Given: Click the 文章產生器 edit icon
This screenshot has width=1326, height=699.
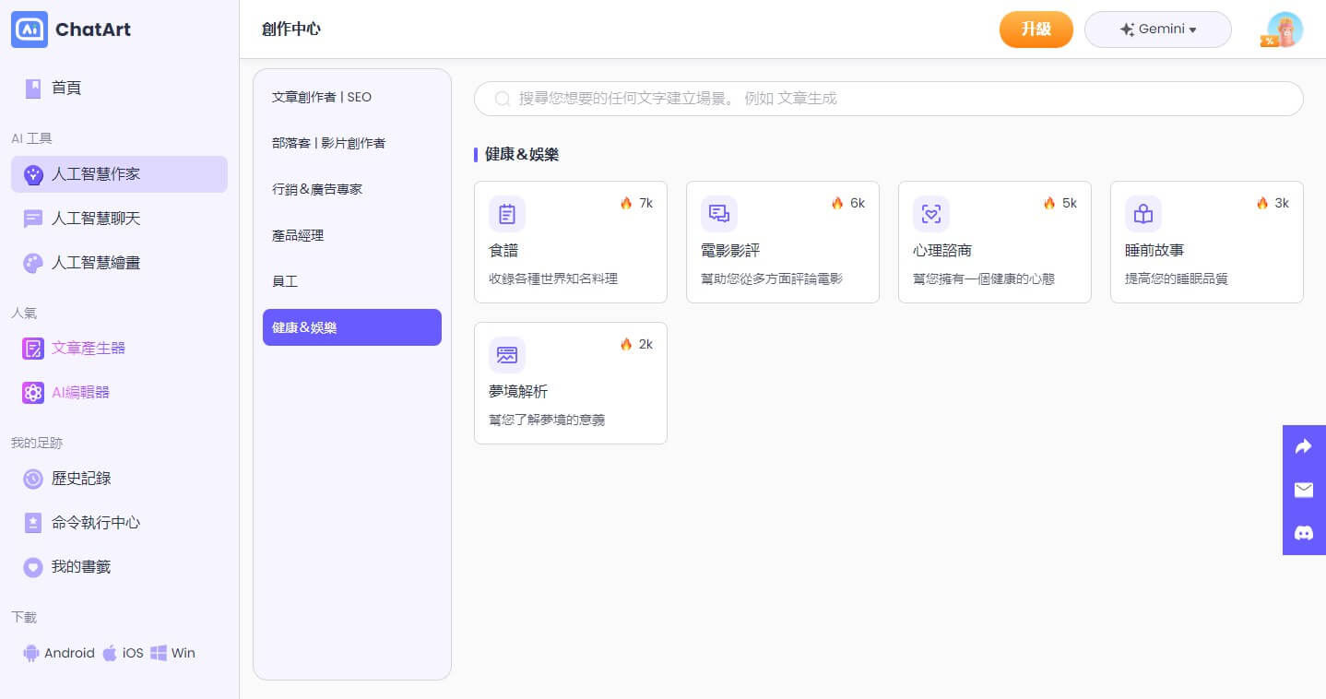Looking at the screenshot, I should [33, 349].
